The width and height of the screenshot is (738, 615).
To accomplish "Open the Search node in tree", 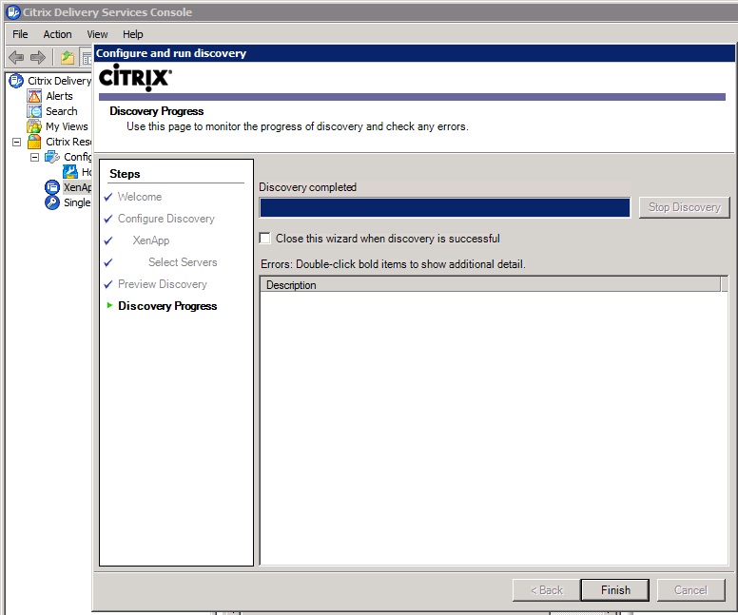I will pyautogui.click(x=61, y=111).
